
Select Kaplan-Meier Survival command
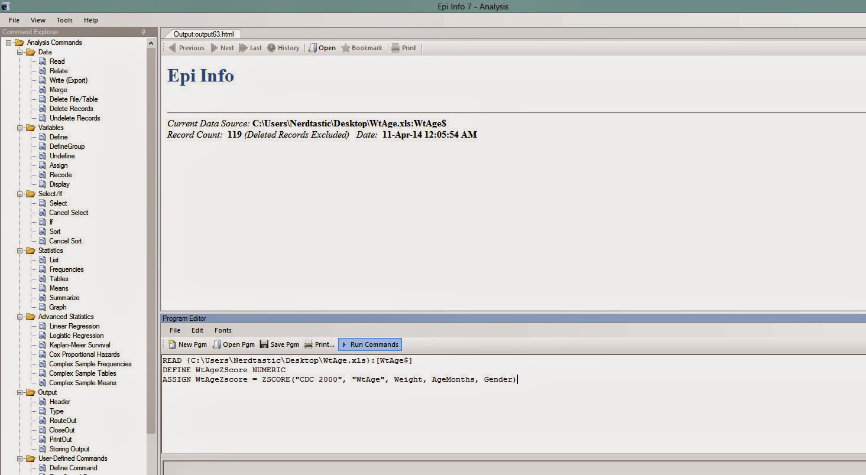coord(80,345)
